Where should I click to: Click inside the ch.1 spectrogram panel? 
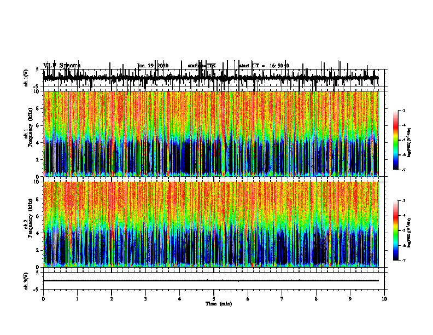(x=211, y=134)
